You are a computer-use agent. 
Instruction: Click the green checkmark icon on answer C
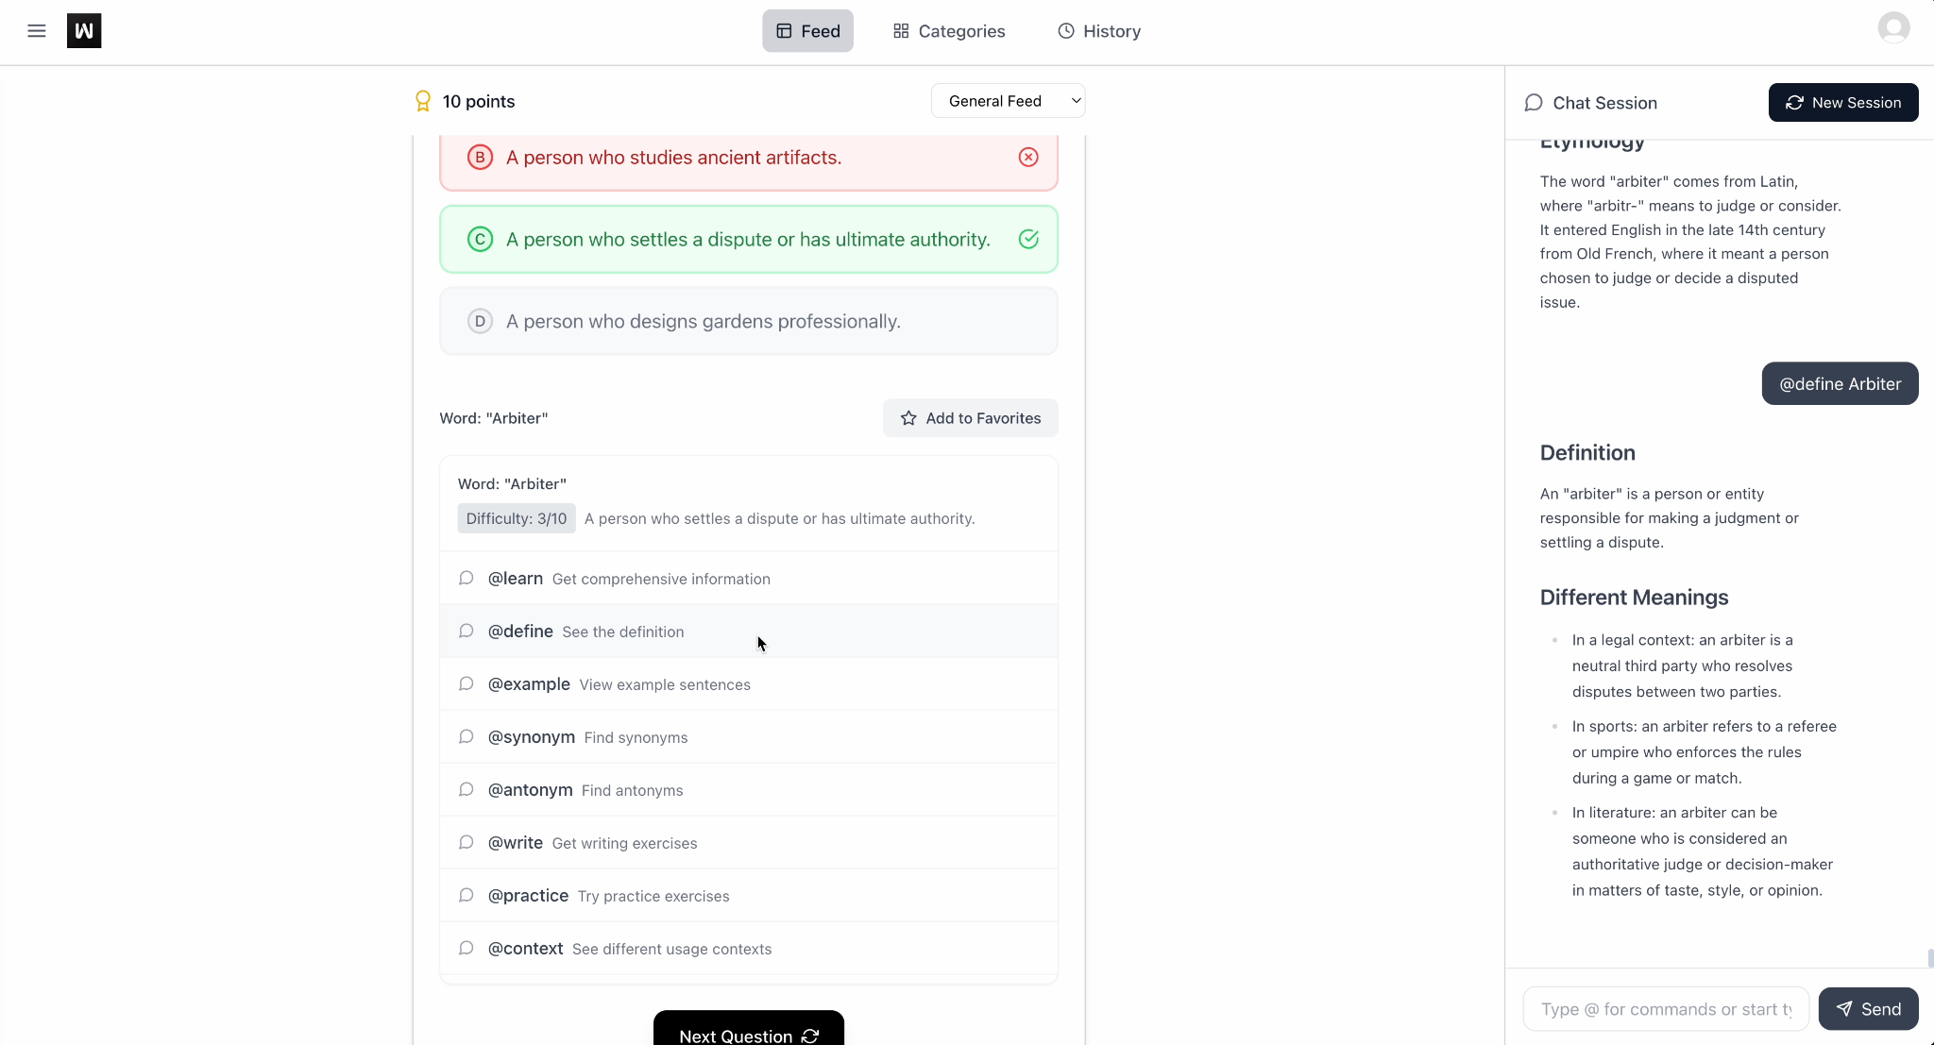tap(1028, 240)
